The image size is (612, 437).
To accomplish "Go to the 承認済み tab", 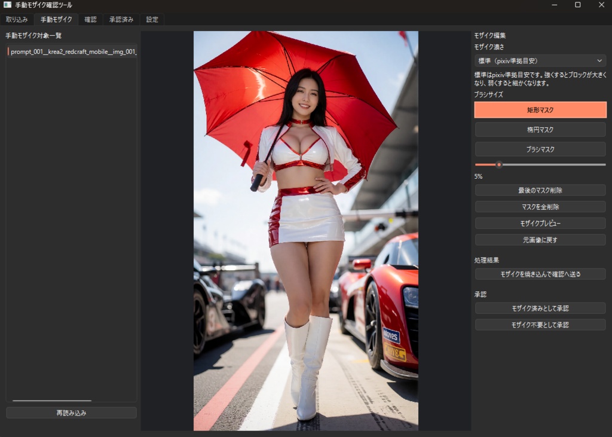I will tap(121, 20).
